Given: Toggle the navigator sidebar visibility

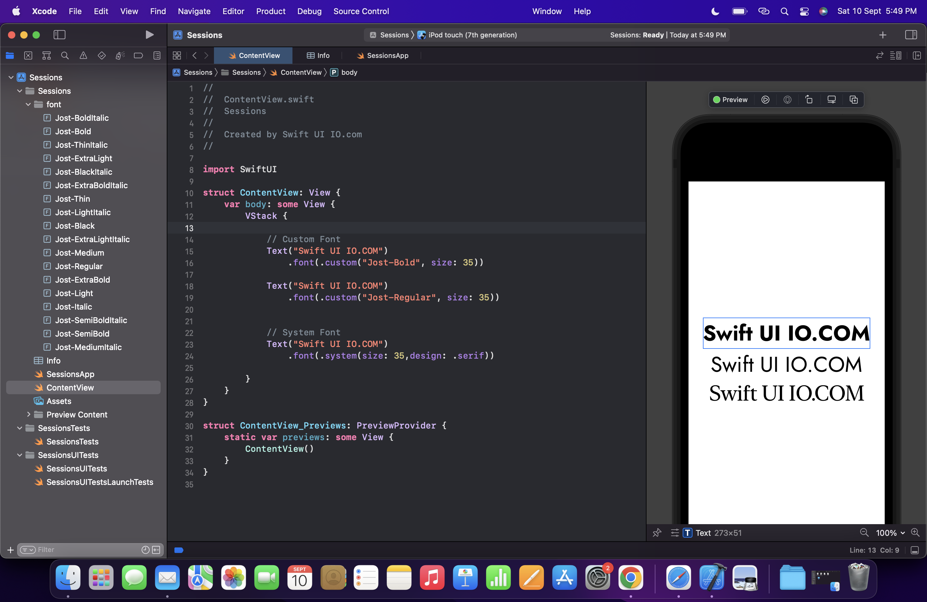Looking at the screenshot, I should 59,35.
